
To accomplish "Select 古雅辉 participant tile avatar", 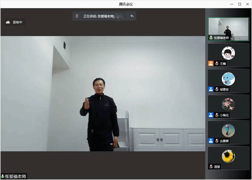I will pos(228,130).
